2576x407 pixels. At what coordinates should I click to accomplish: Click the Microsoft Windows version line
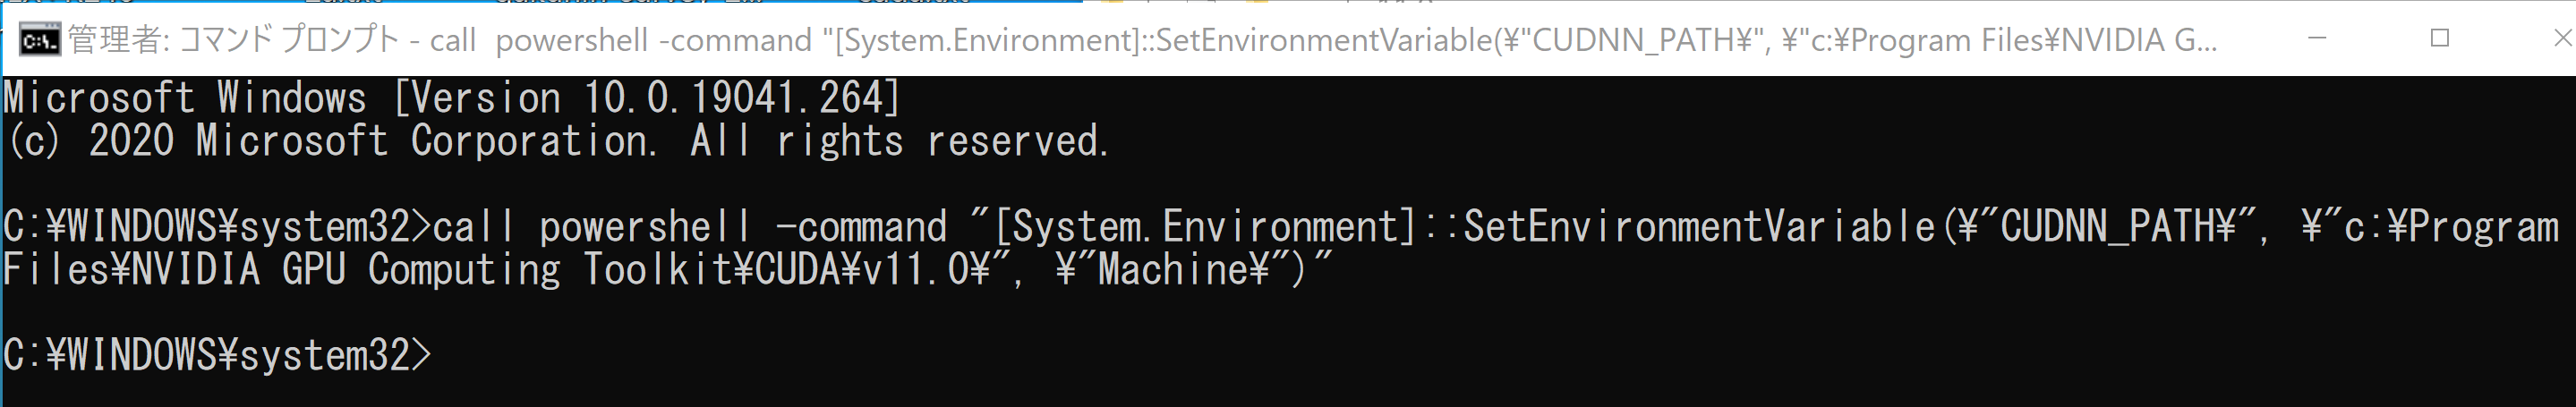click(x=452, y=98)
